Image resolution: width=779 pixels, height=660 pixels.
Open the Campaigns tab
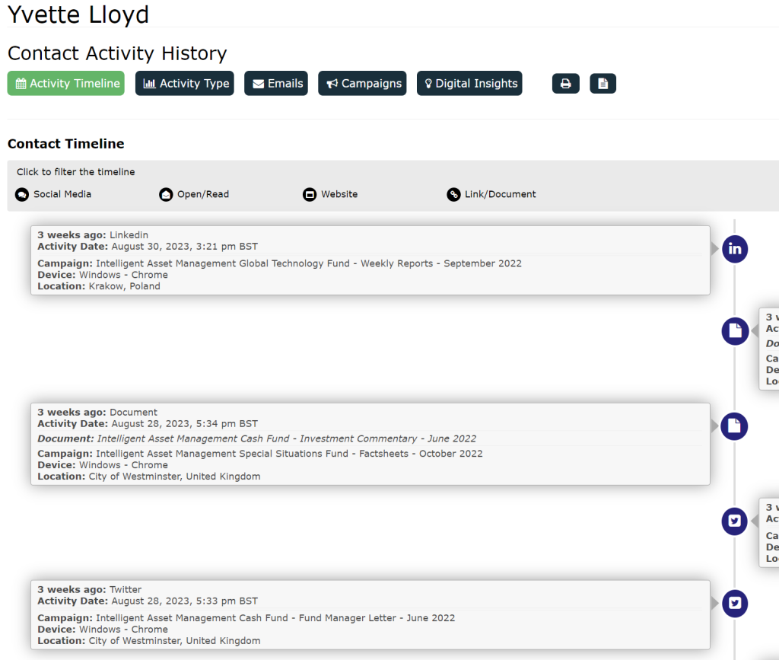pyautogui.click(x=362, y=84)
